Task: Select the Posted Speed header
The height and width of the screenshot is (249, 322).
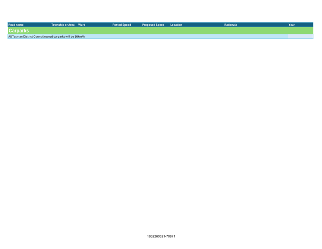Action: (121, 25)
